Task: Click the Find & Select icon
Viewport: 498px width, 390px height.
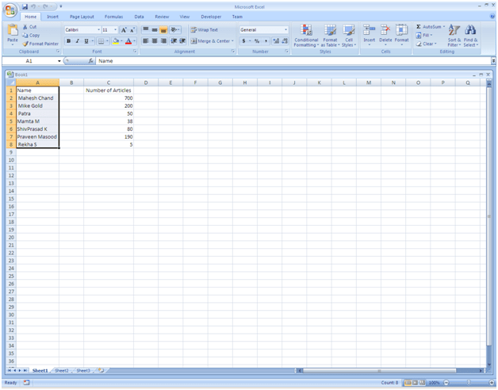Action: pyautogui.click(x=471, y=35)
